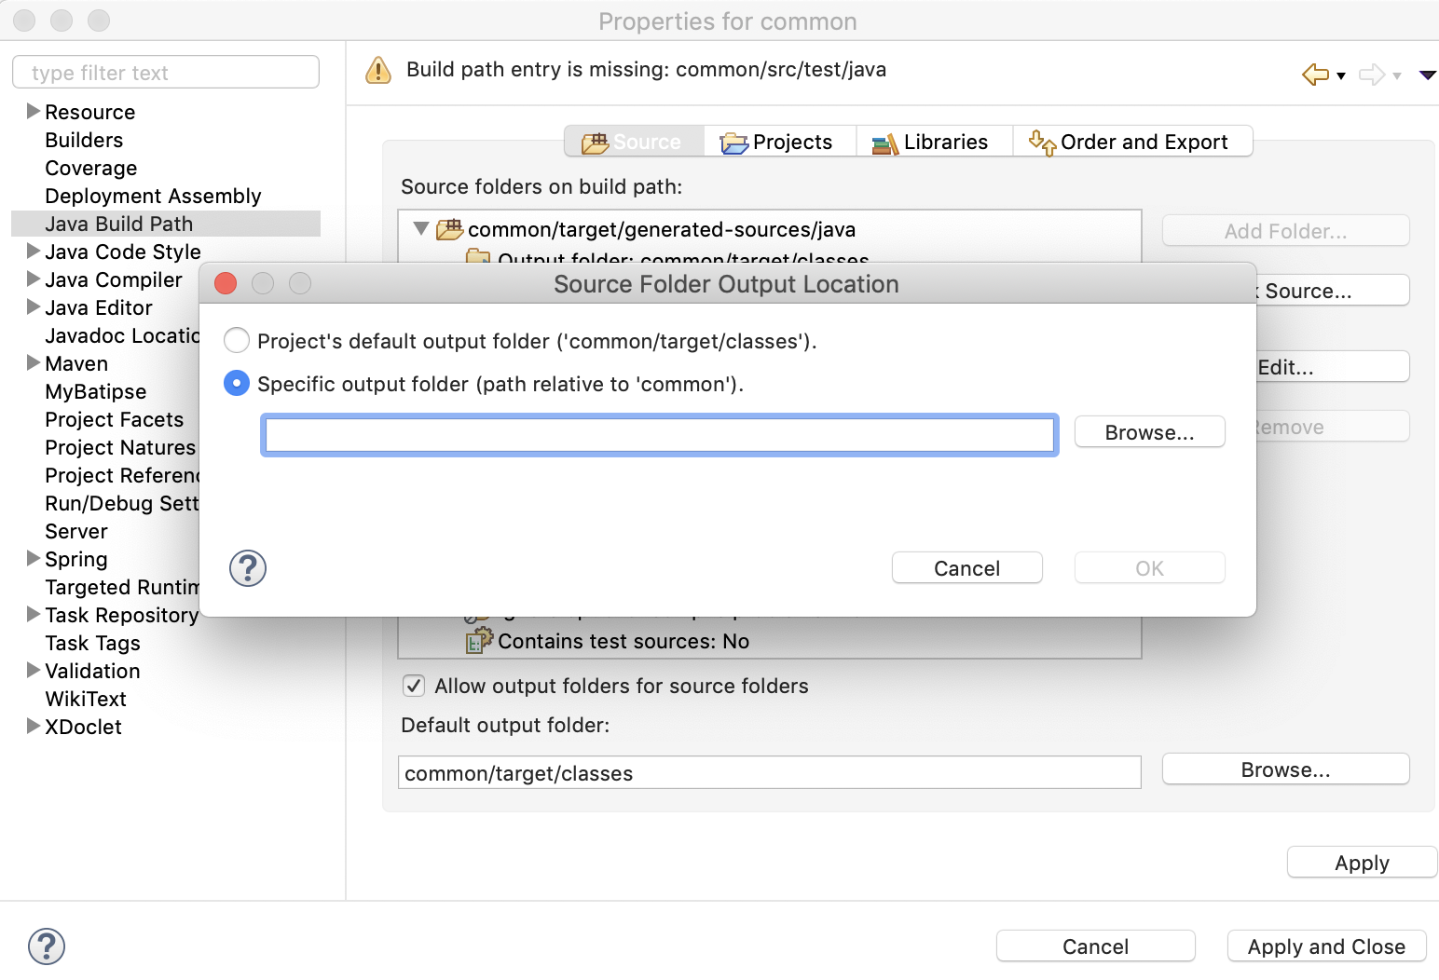Image resolution: width=1439 pixels, height=980 pixels.
Task: Select Project's default output folder option
Action: point(237,340)
